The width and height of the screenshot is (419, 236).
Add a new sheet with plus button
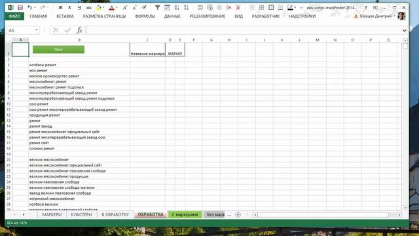pos(238,214)
